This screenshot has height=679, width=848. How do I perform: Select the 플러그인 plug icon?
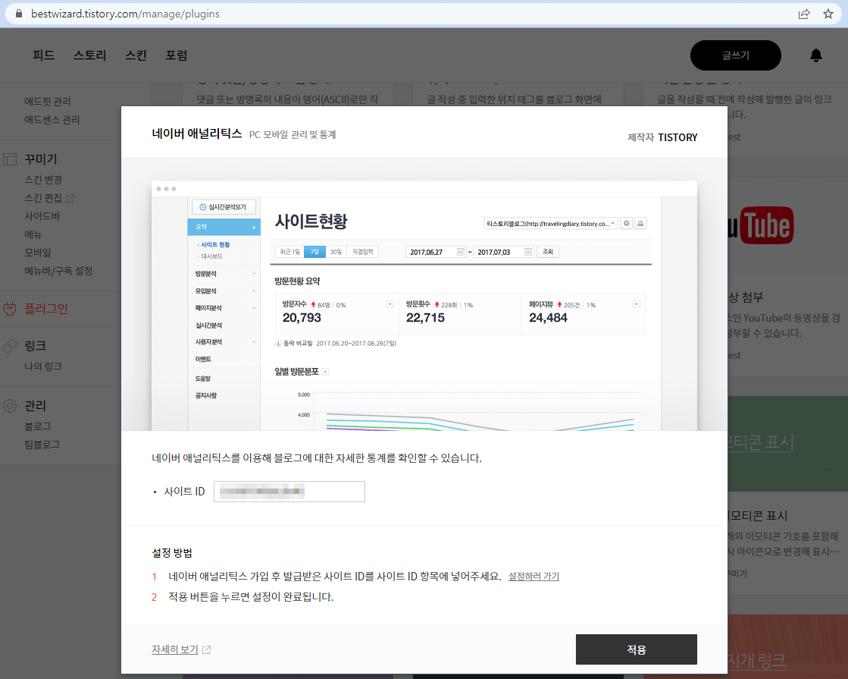pos(11,308)
